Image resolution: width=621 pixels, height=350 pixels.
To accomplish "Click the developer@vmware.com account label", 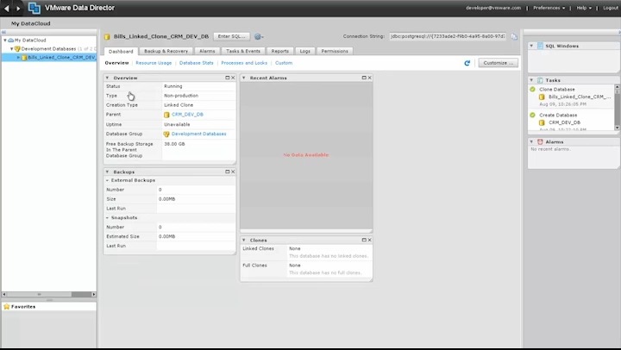I will 493,8.
